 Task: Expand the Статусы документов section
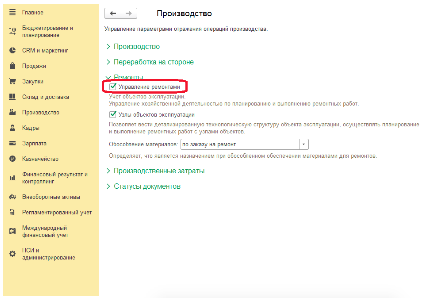[147, 186]
